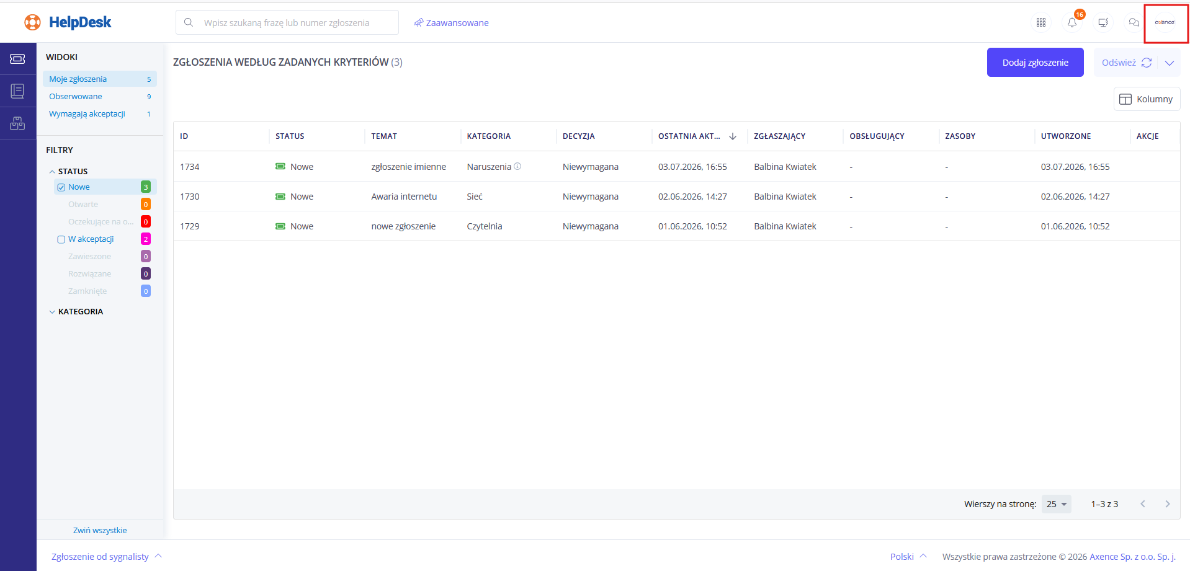Uncheck the Nowe status filter
This screenshot has height=571, width=1190.
[61, 187]
